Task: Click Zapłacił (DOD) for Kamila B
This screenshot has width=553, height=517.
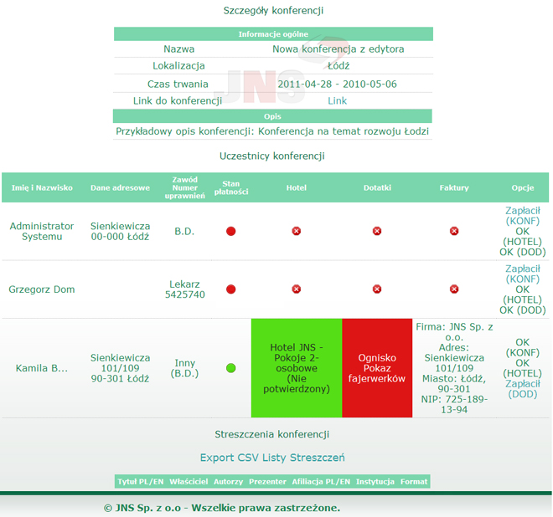Action: (523, 389)
